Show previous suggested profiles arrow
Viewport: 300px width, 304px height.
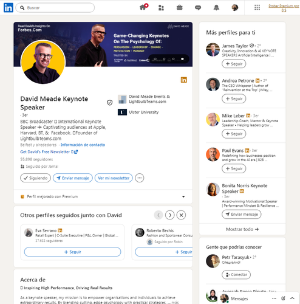click(x=159, y=215)
